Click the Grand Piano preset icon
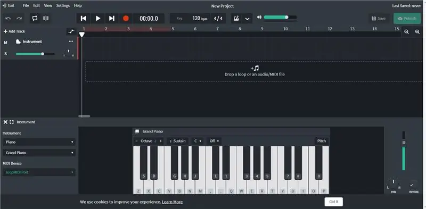 pos(137,131)
